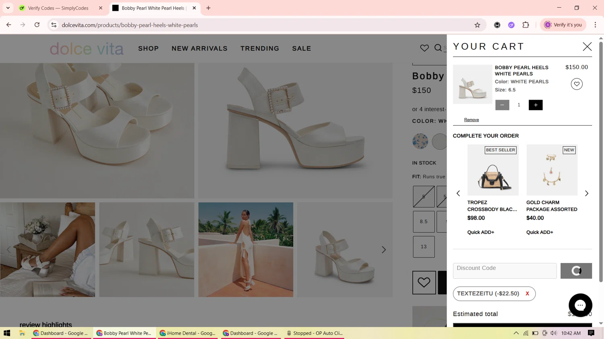Image resolution: width=604 pixels, height=339 pixels.
Task: Switch to iHome Dental taskbar window
Action: [187, 333]
